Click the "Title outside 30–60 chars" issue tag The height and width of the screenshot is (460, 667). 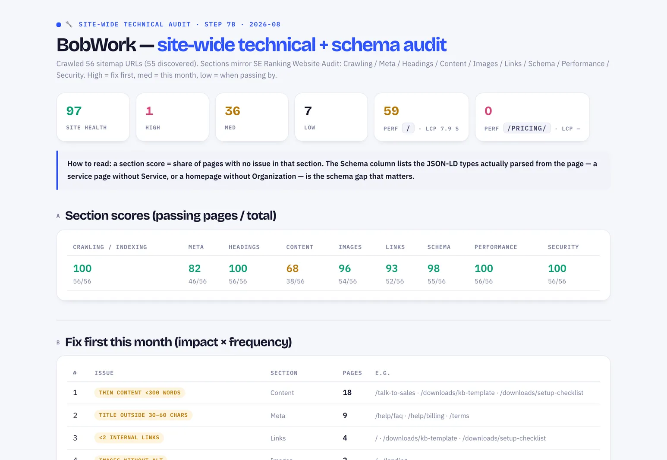point(143,415)
